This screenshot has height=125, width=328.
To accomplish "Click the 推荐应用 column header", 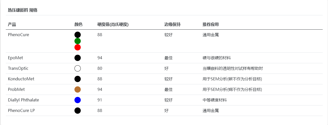I will click(211, 24).
